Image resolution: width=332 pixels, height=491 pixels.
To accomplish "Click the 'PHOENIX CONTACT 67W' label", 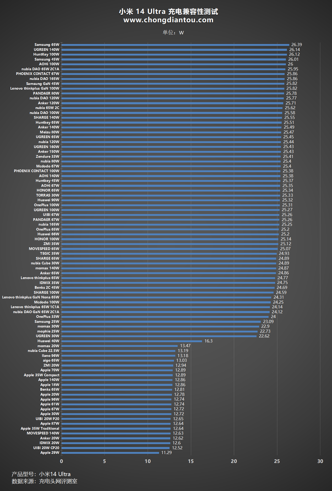I will coord(37,74).
